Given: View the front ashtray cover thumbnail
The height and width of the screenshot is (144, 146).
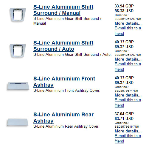Looking at the screenshot, I should 18,86.
